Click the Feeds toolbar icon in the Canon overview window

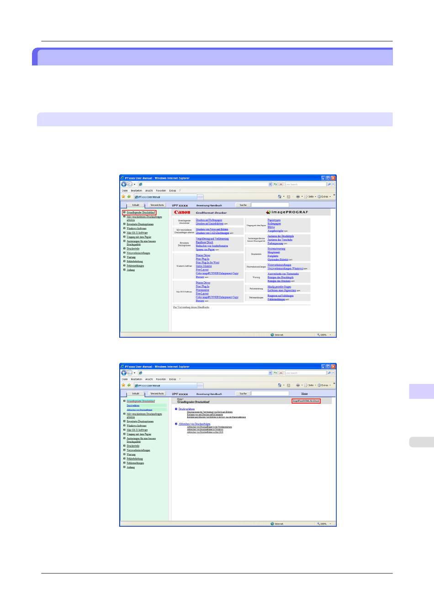click(x=289, y=197)
